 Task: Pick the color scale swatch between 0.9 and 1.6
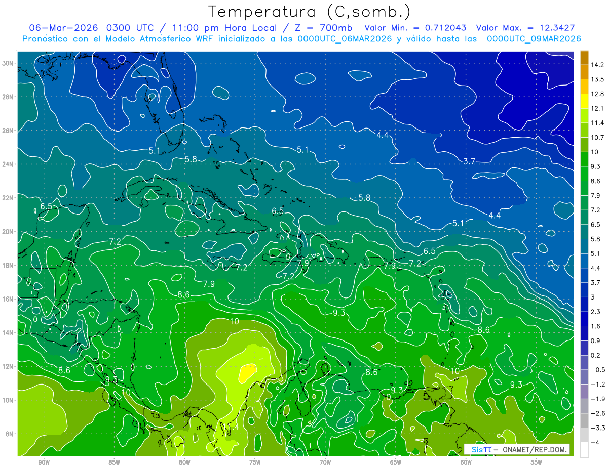(584, 333)
